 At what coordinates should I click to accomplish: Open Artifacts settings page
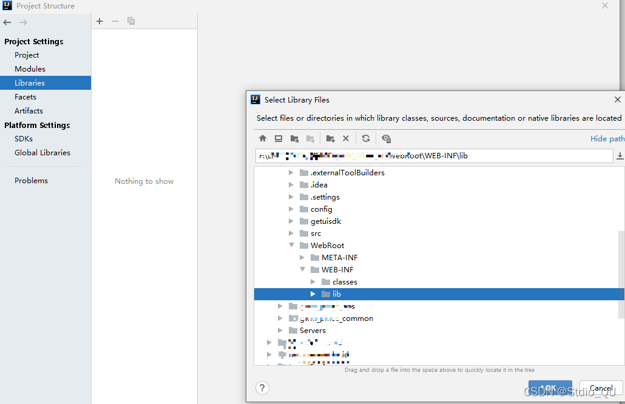[29, 111]
